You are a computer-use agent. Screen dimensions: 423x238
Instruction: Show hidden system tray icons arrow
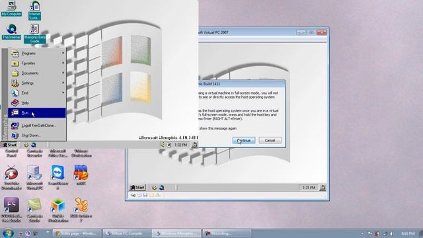point(362,233)
